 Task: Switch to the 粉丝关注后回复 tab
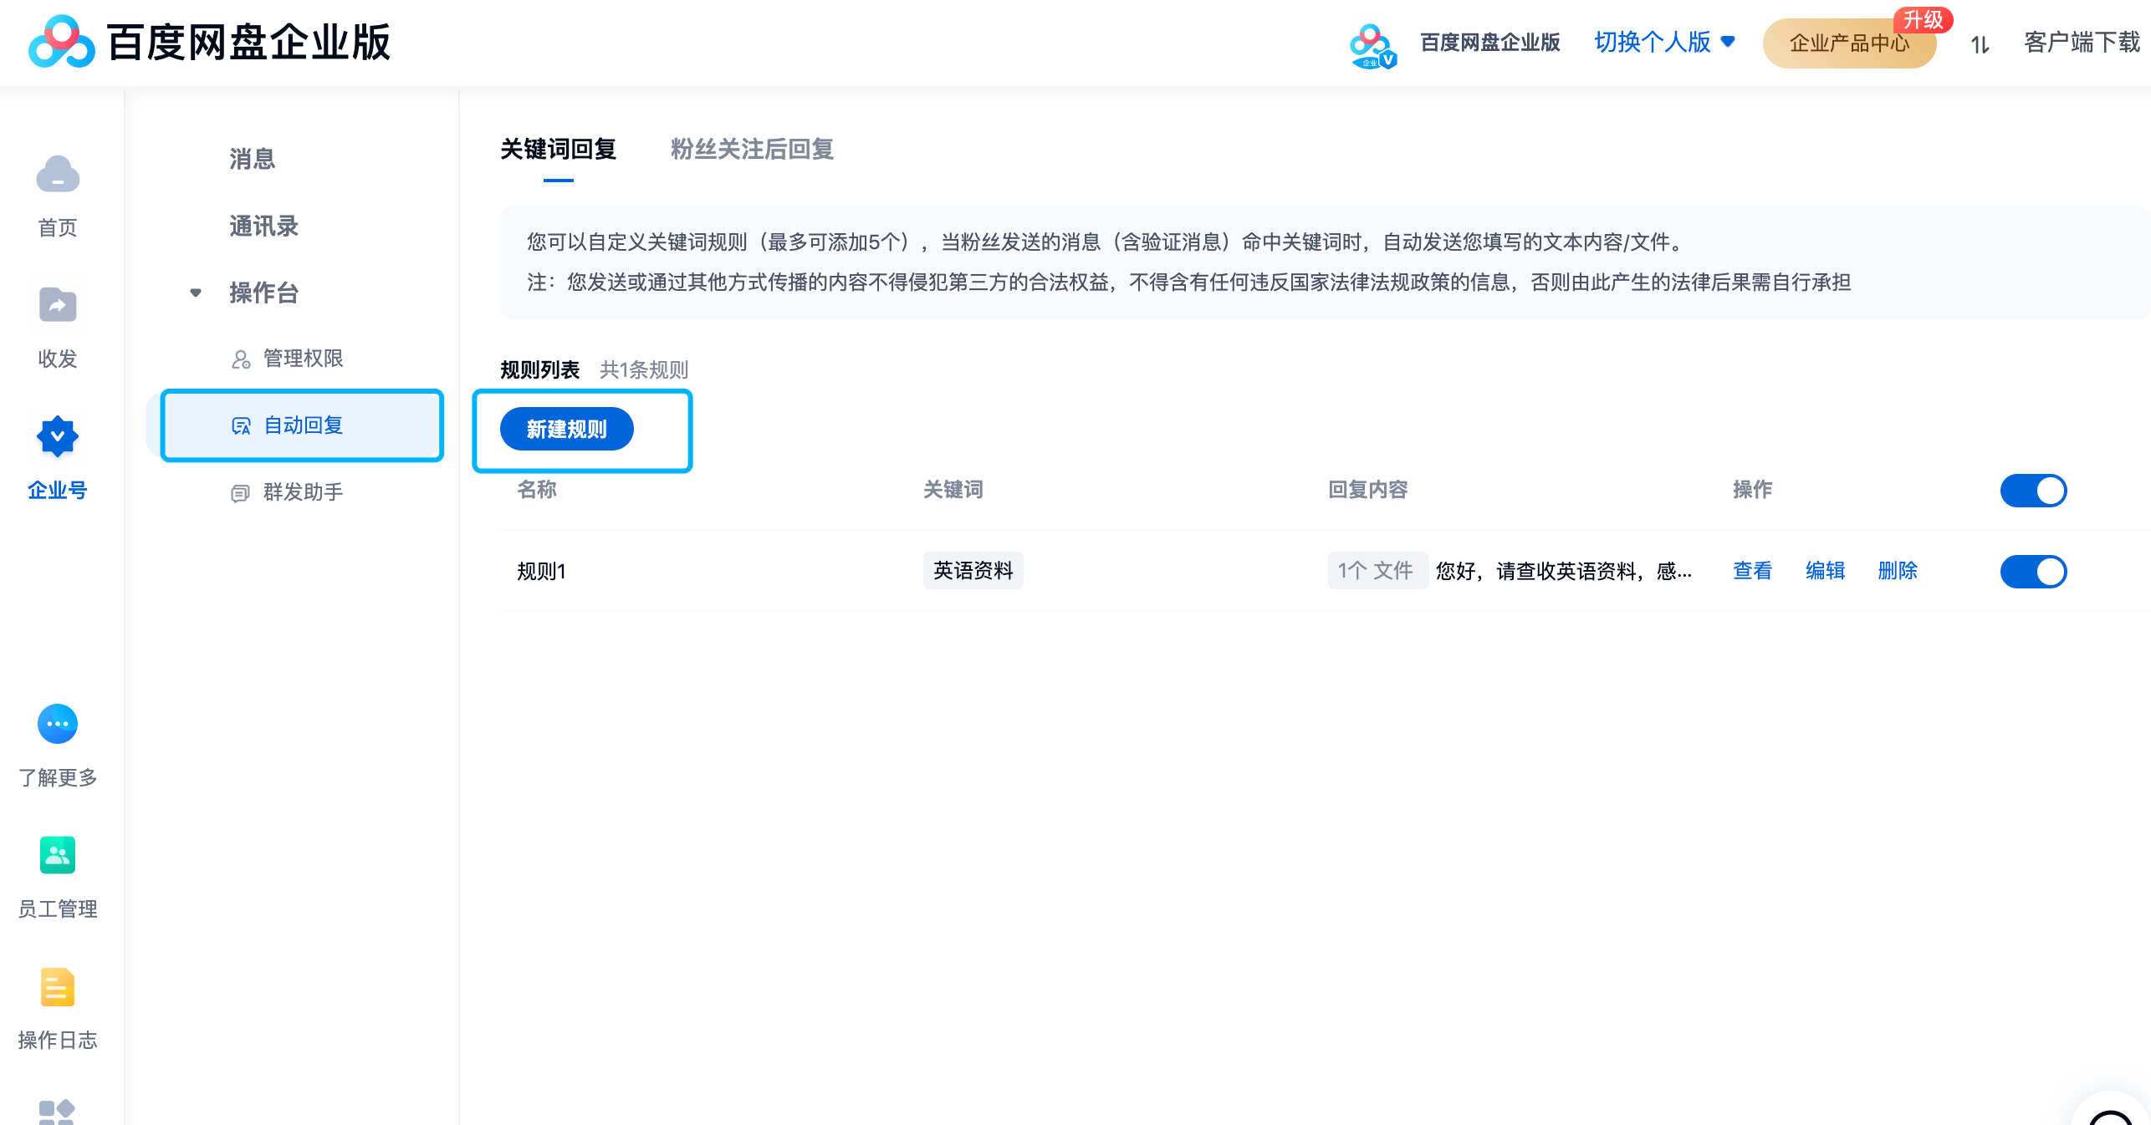[x=752, y=149]
